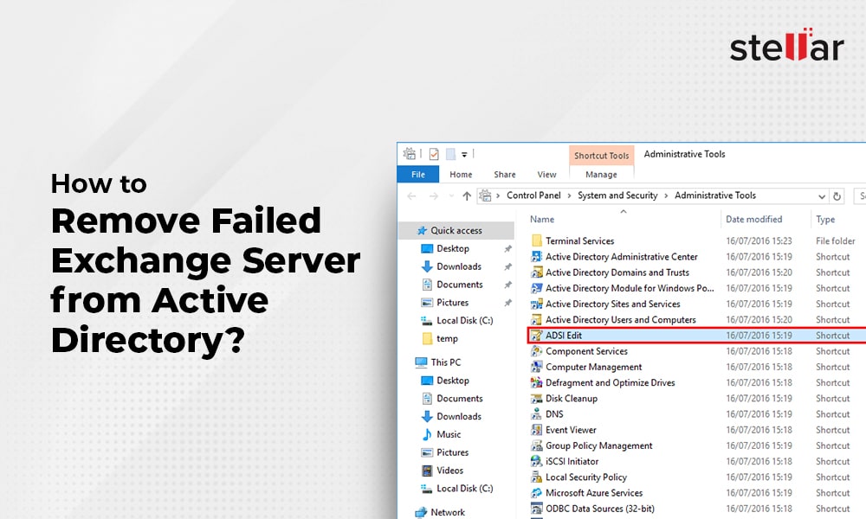Open the Manage ribbon tab

click(x=602, y=174)
